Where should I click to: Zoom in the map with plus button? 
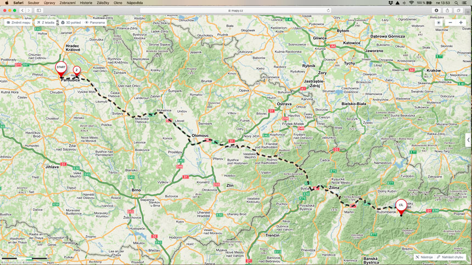pyautogui.click(x=461, y=22)
